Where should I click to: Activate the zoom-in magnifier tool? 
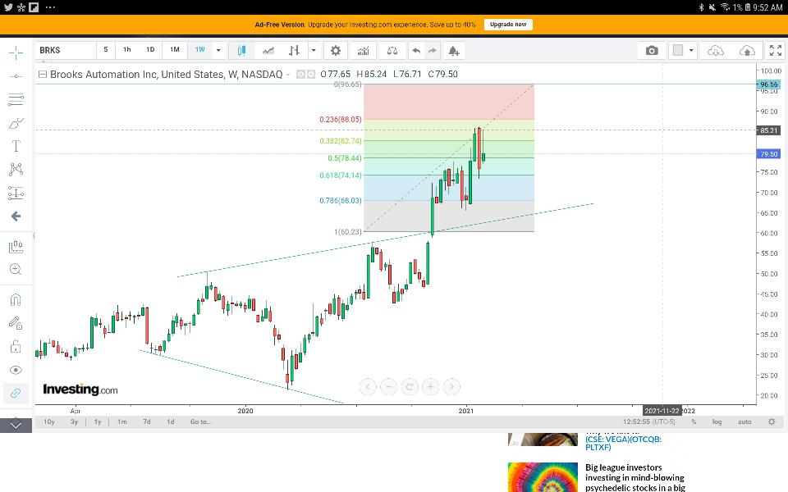point(16,270)
